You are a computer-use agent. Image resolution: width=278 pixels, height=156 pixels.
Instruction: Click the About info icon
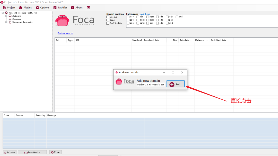(73, 8)
